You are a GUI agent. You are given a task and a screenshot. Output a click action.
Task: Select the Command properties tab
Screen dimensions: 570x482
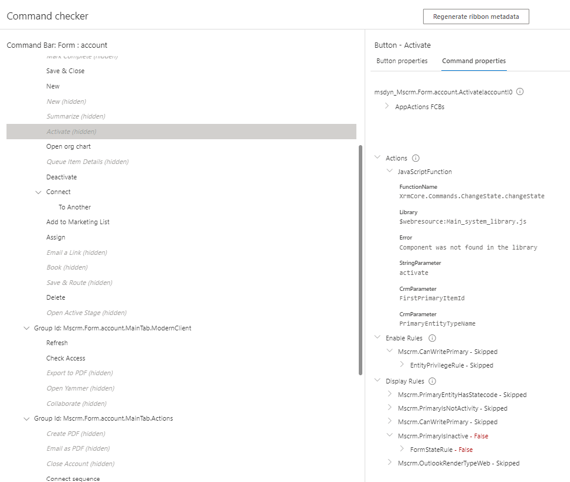(473, 61)
